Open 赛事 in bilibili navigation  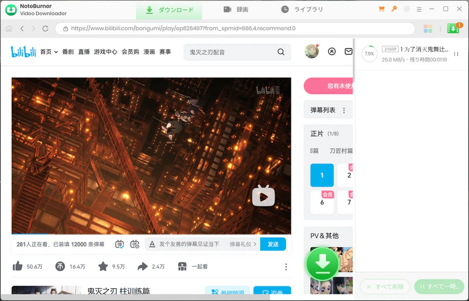click(165, 52)
